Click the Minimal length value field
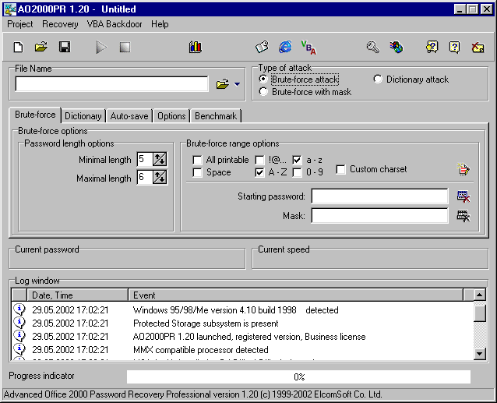This screenshot has height=403, width=497. point(145,159)
